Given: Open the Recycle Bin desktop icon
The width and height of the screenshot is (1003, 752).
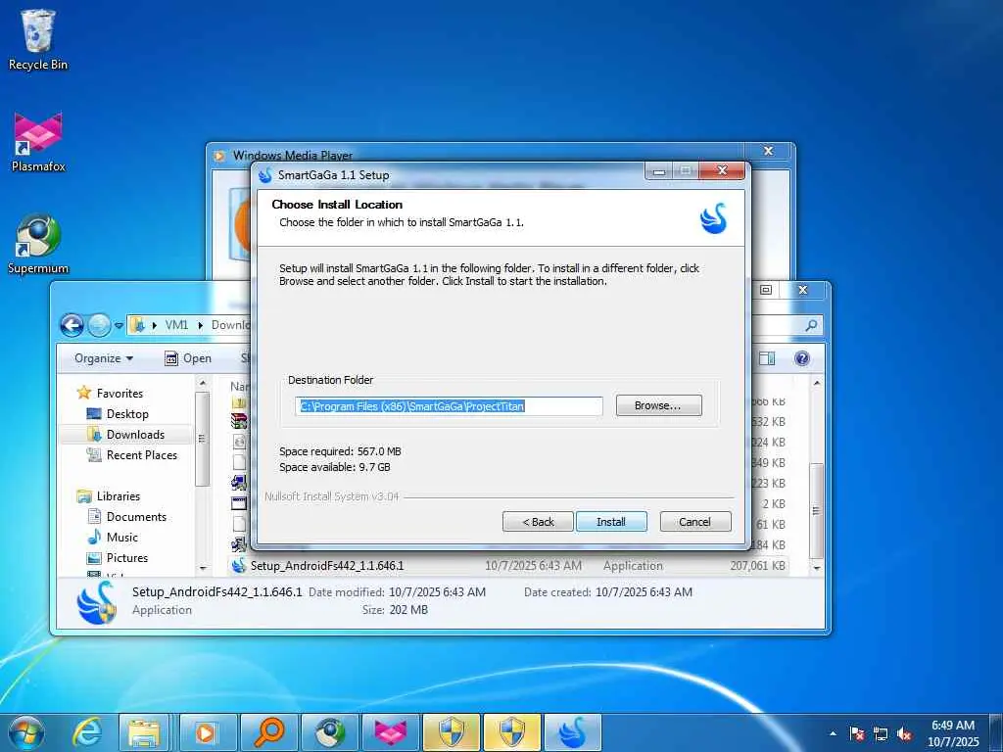Looking at the screenshot, I should [38, 40].
